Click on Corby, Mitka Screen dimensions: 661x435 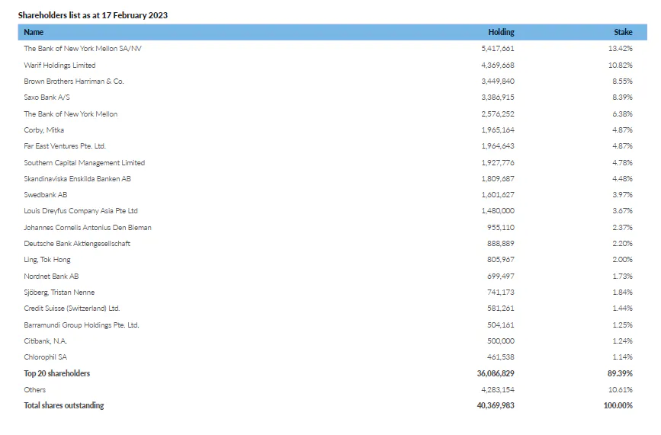[44, 130]
